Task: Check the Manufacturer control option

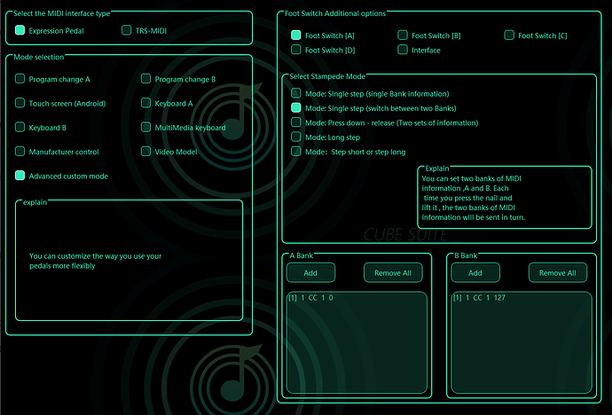Action: click(x=20, y=152)
